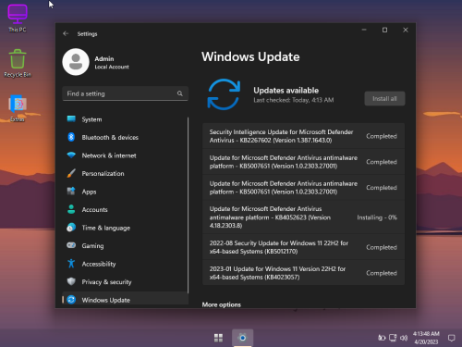This screenshot has height=347, width=462.
Task: Minimize the Settings window
Action: click(364, 30)
